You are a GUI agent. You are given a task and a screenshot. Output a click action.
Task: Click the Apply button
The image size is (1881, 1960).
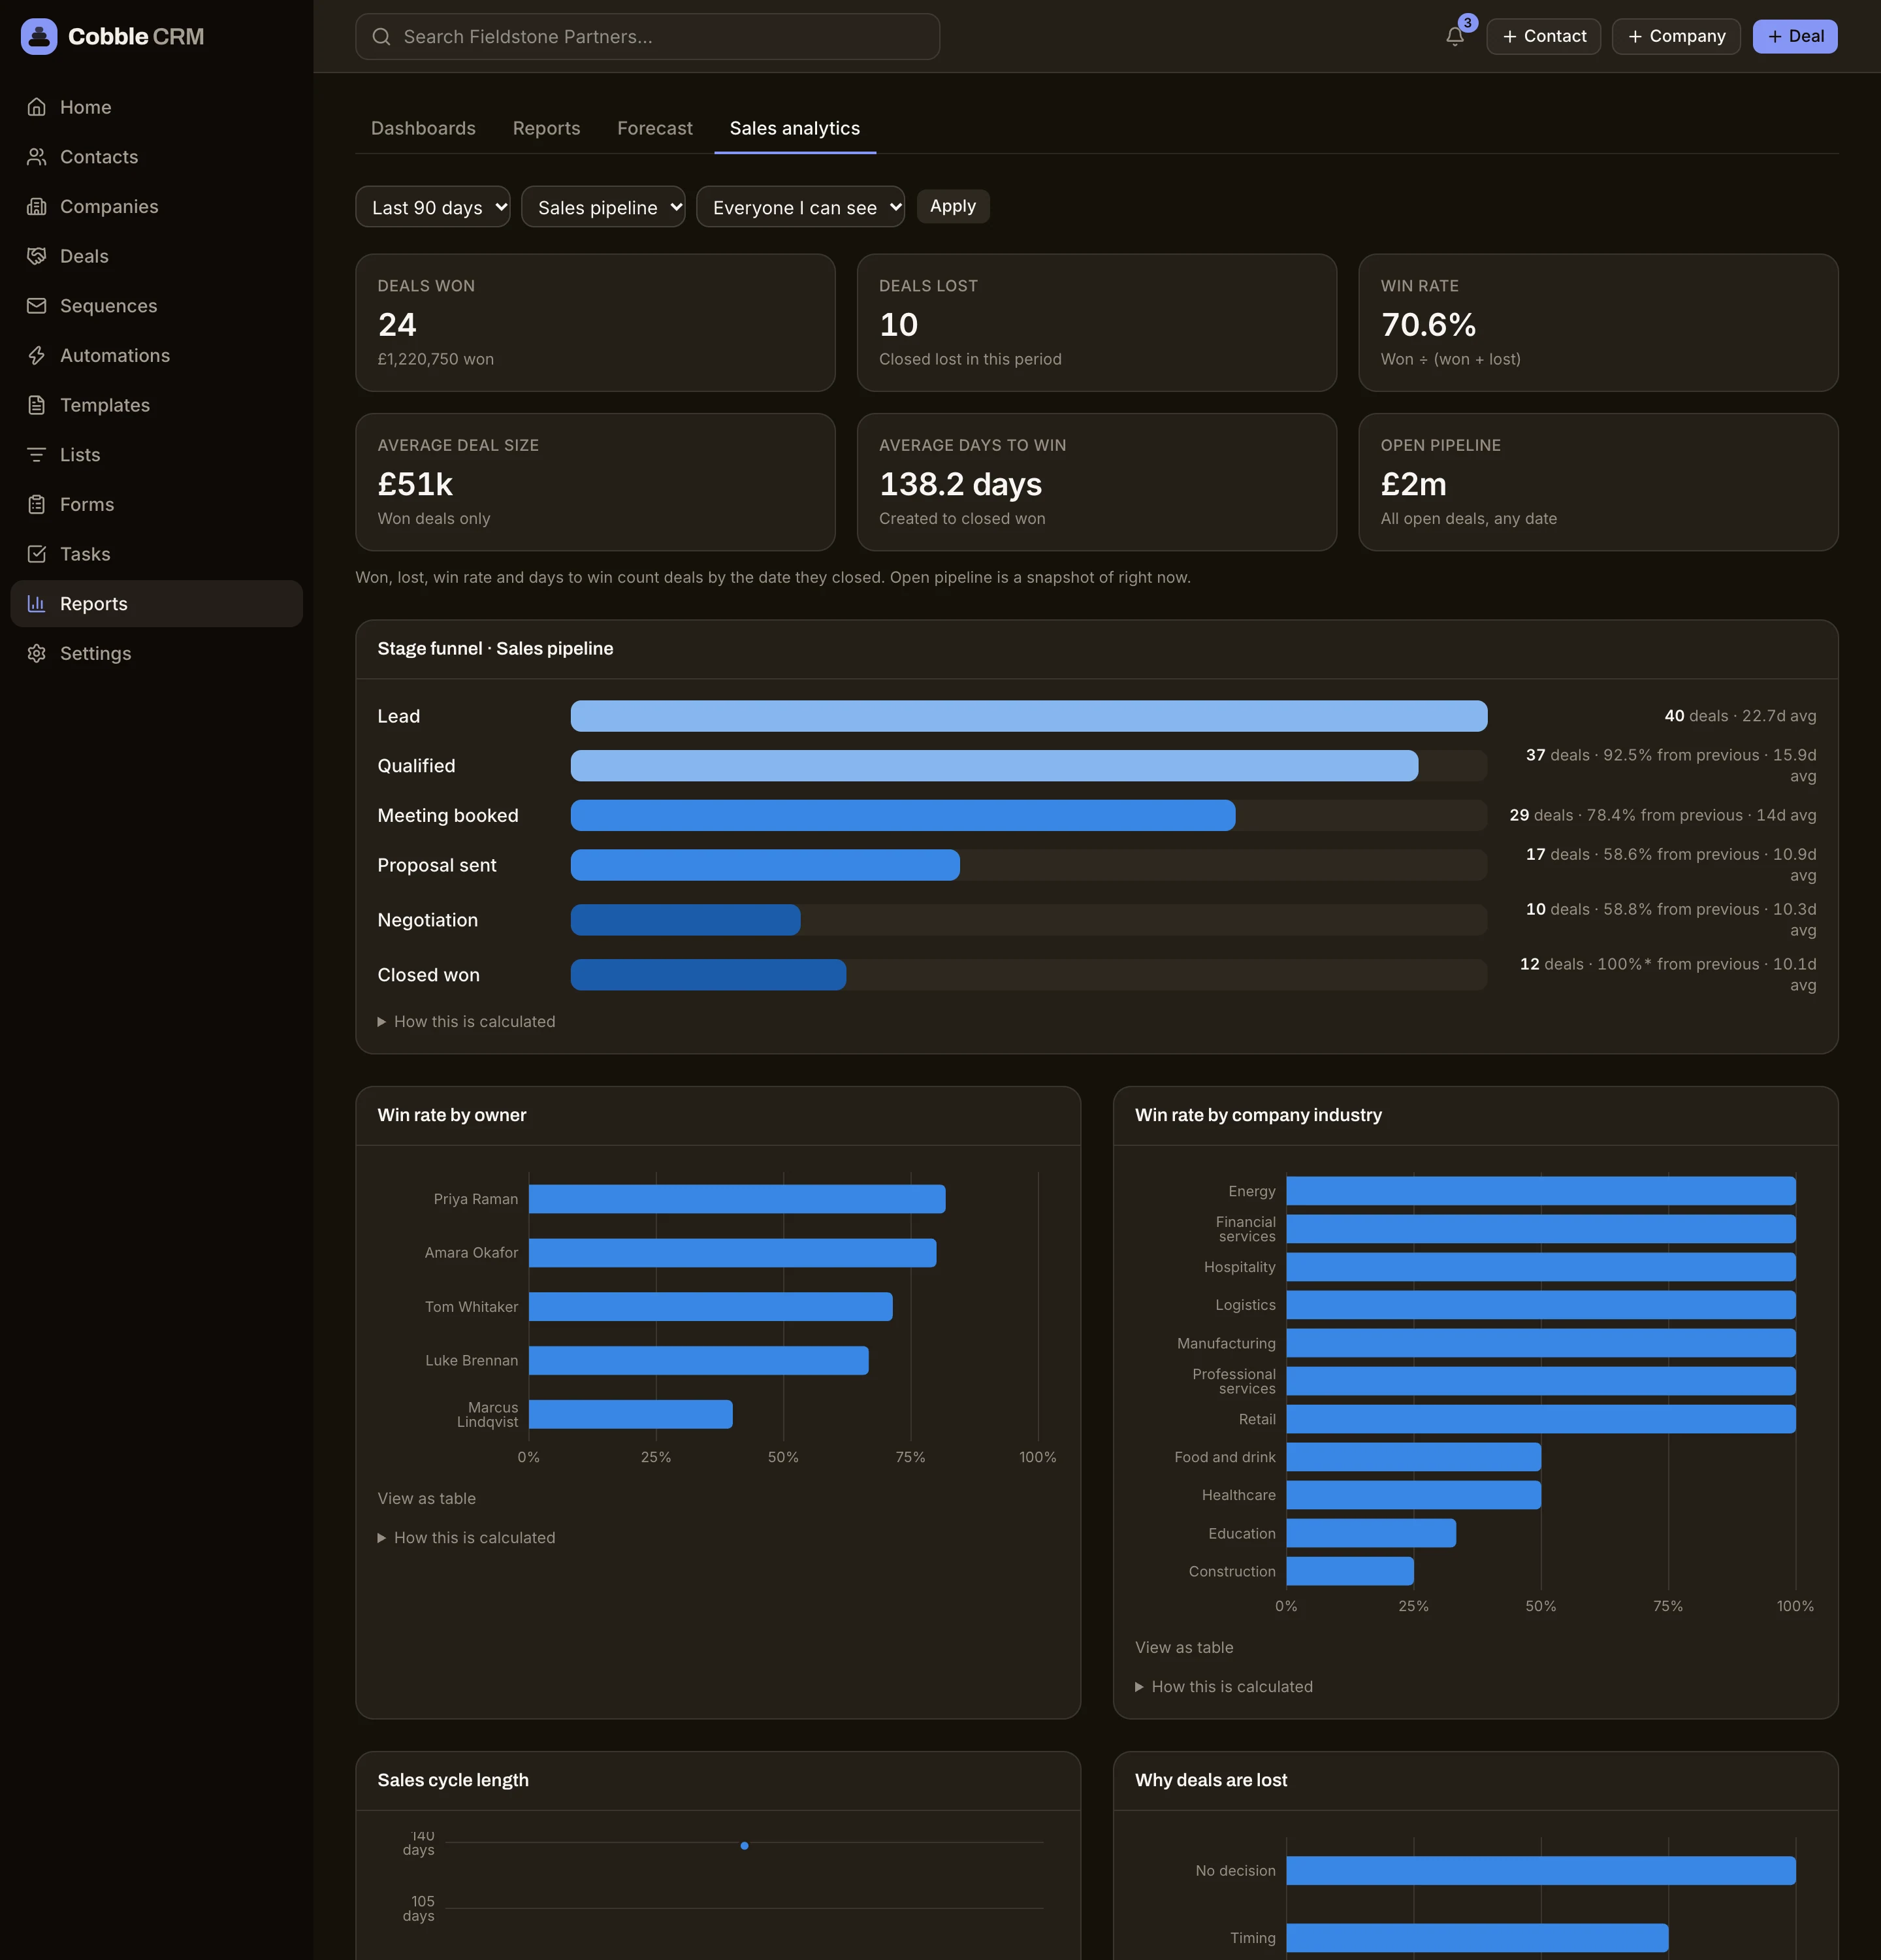952,206
